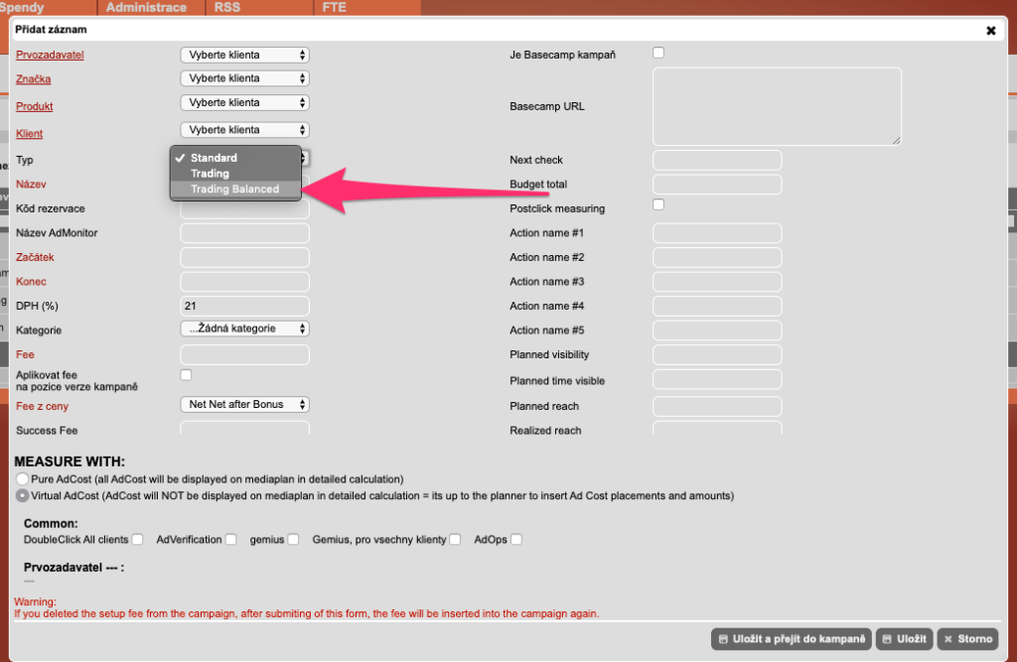Pick the Standard option in Typ list
Screen dimensions: 1017x662
click(x=214, y=158)
